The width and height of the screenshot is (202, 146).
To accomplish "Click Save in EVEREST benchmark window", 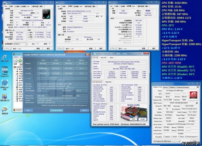I will pos(28,110).
